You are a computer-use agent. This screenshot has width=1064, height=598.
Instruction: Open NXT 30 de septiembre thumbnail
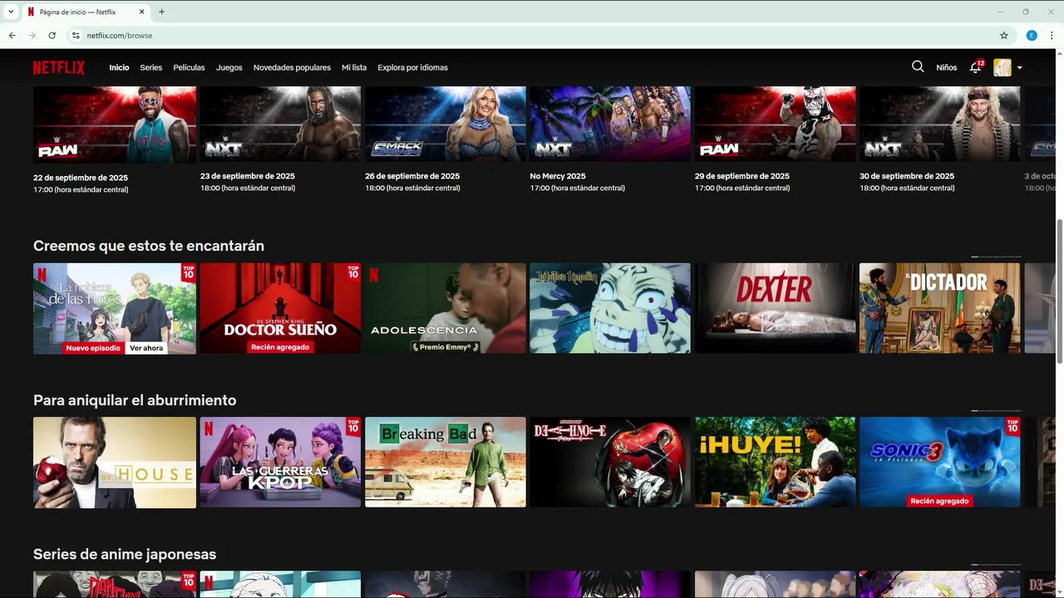coord(939,124)
